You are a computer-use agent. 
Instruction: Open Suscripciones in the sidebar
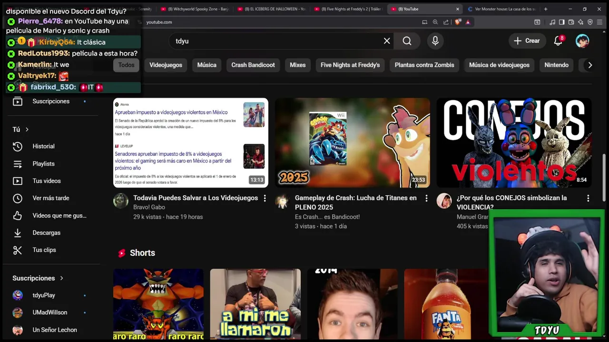[51, 101]
